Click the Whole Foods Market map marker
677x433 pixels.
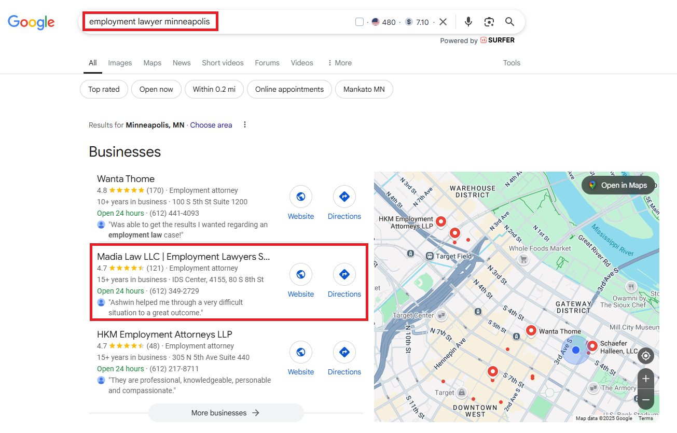tap(524, 259)
